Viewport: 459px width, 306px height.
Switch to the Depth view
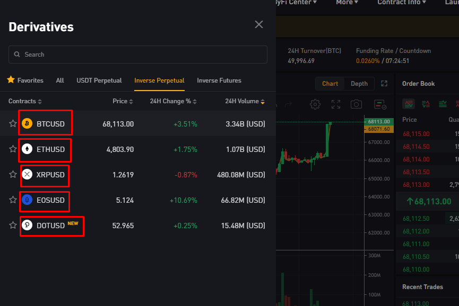[x=359, y=84]
